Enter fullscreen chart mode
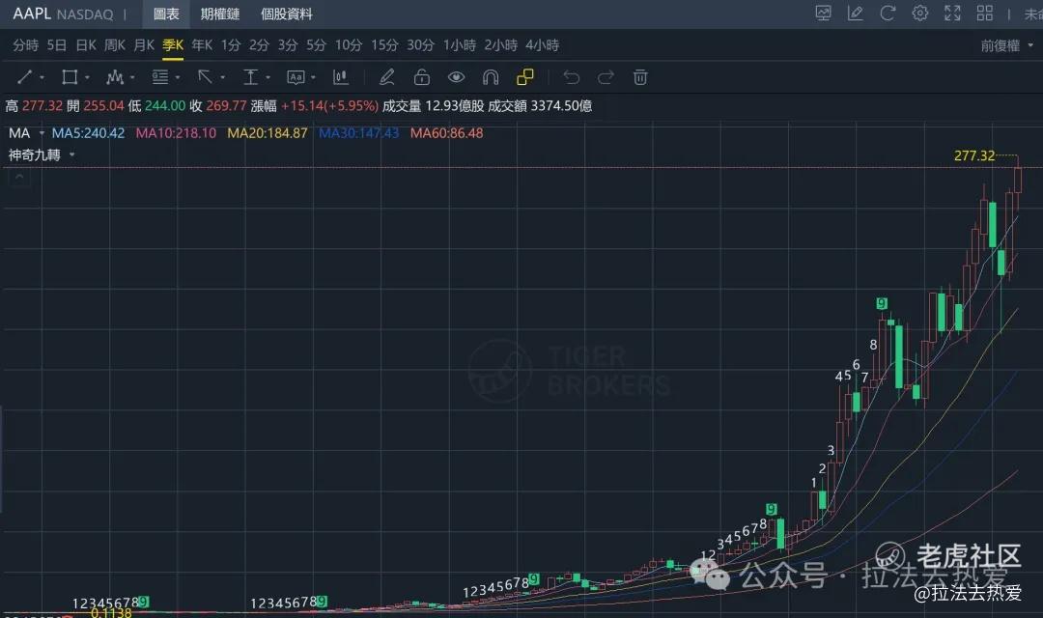 (x=952, y=13)
